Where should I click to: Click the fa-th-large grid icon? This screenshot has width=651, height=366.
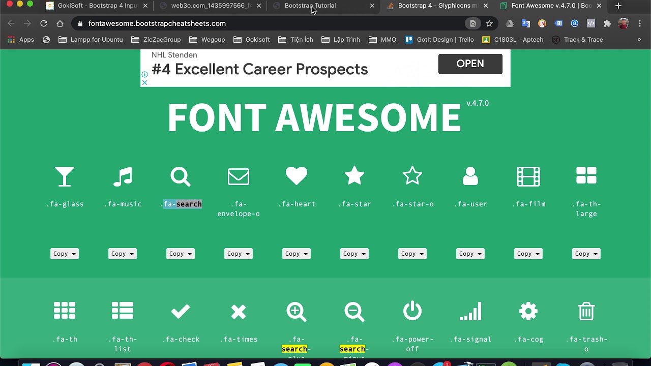click(x=586, y=175)
